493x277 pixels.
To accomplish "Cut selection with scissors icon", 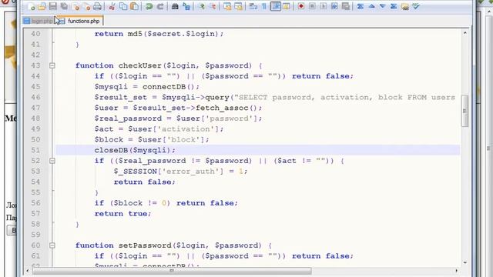I will click(x=112, y=6).
